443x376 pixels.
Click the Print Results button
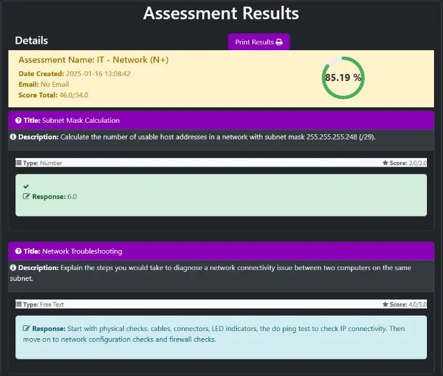coord(259,42)
